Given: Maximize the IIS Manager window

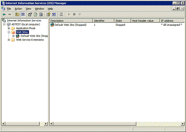Looking at the screenshot, I should click(x=178, y=3).
